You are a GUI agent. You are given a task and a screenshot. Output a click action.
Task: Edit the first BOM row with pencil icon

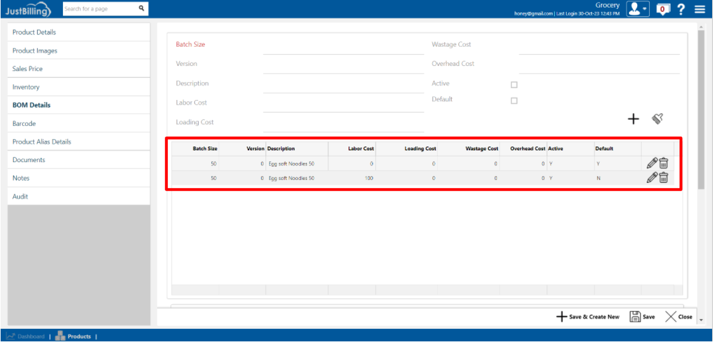(652, 163)
